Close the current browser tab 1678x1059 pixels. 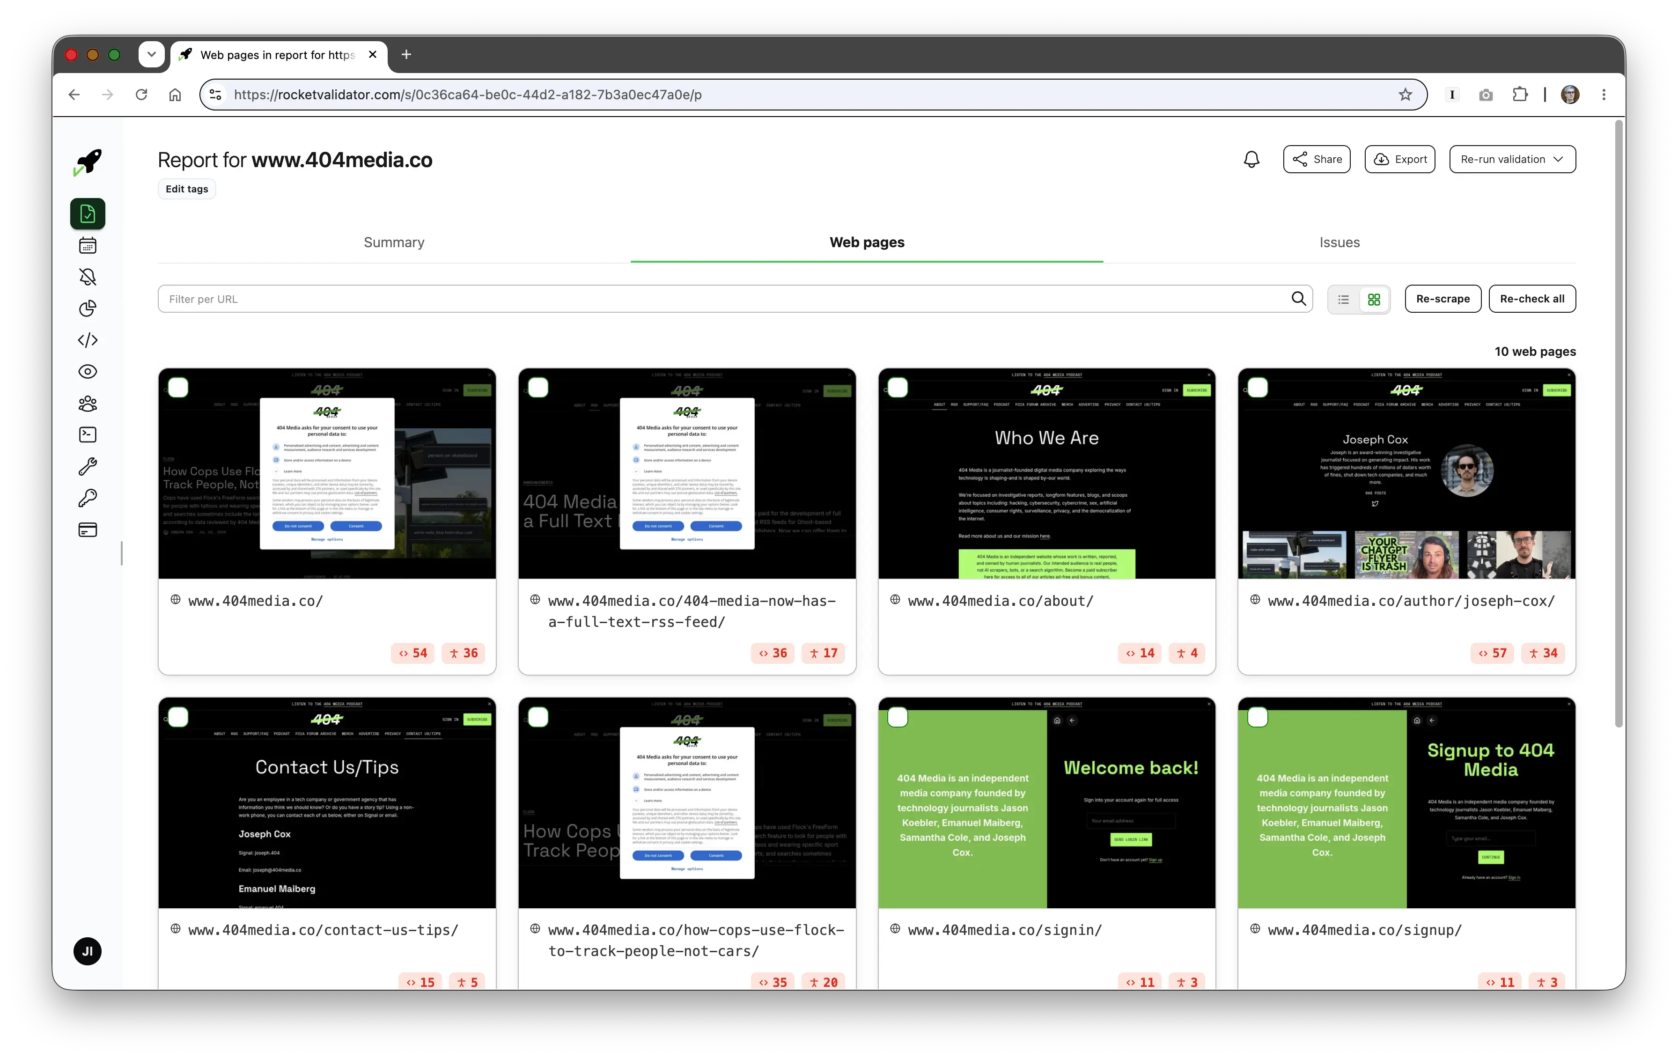click(373, 54)
